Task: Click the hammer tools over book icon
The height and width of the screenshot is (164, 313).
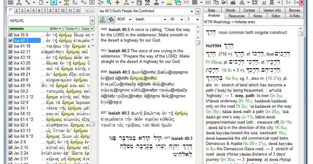Action: click(x=148, y=3)
